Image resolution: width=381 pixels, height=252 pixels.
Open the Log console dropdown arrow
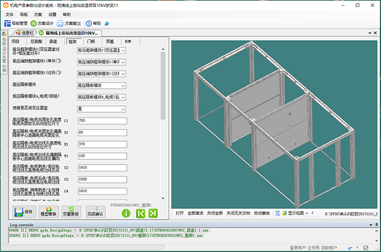point(371,225)
